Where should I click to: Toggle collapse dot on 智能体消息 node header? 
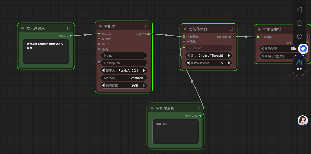click(x=152, y=108)
